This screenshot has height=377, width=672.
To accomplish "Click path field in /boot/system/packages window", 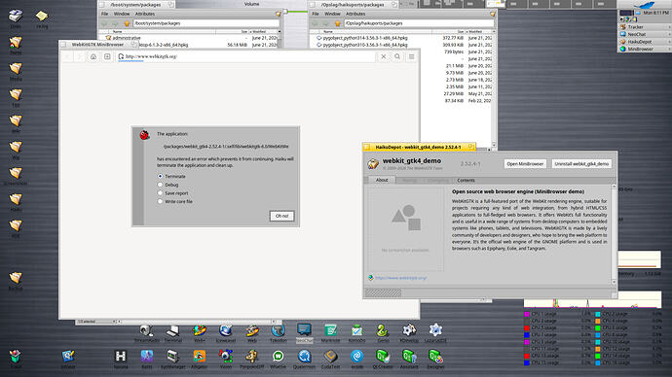I will 205,23.
